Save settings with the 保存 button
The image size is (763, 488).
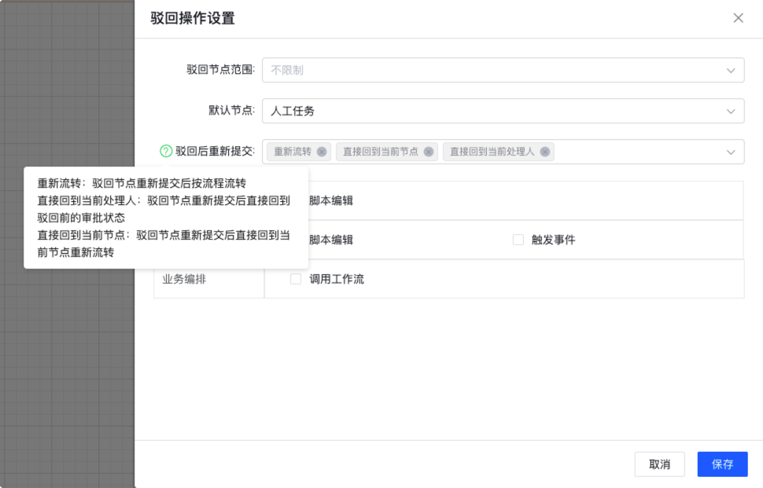click(x=722, y=464)
